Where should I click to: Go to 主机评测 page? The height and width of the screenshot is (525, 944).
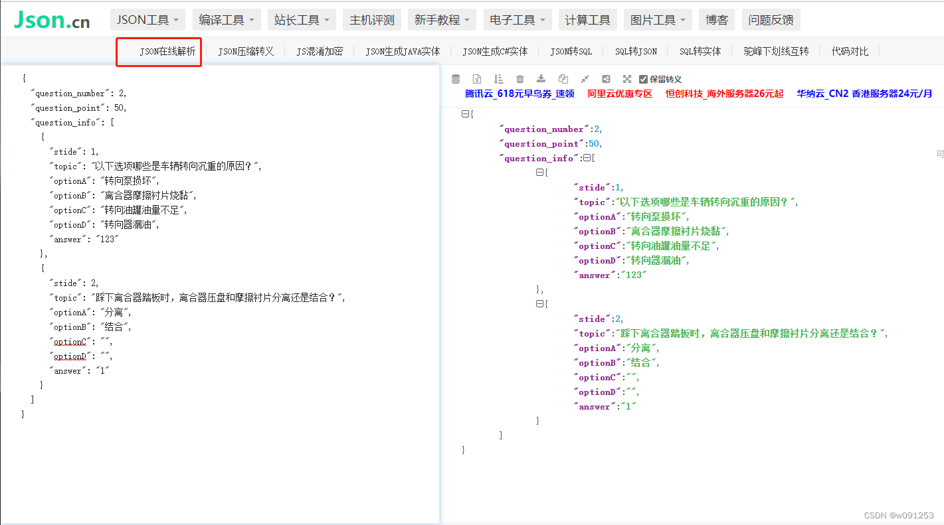point(372,20)
